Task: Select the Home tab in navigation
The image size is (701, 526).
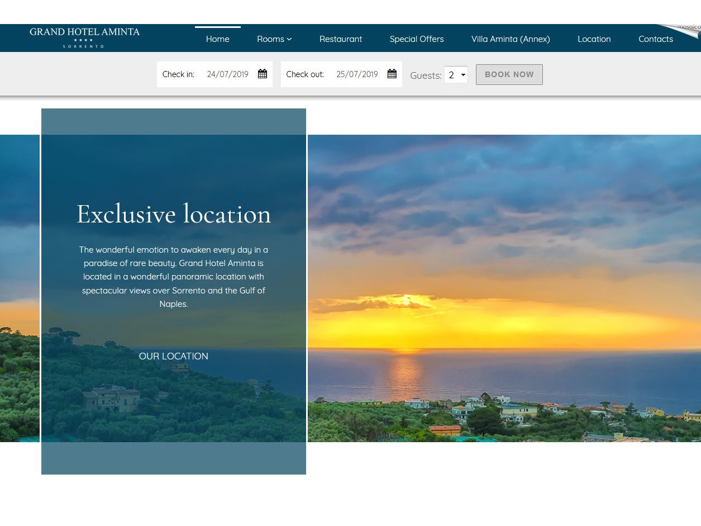Action: [x=217, y=39]
